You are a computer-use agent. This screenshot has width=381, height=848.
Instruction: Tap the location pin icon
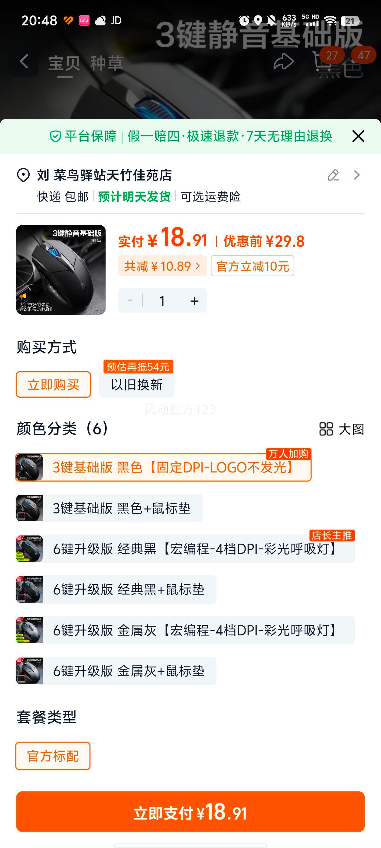pos(23,175)
